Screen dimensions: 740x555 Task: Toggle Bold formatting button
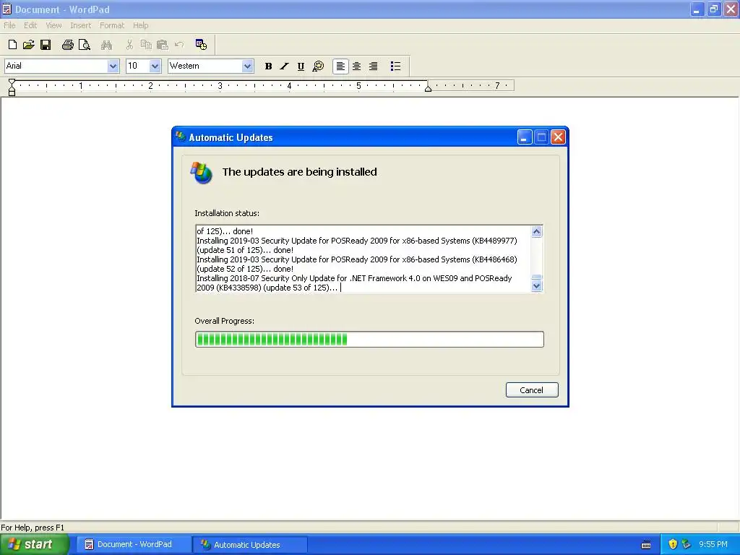point(268,66)
